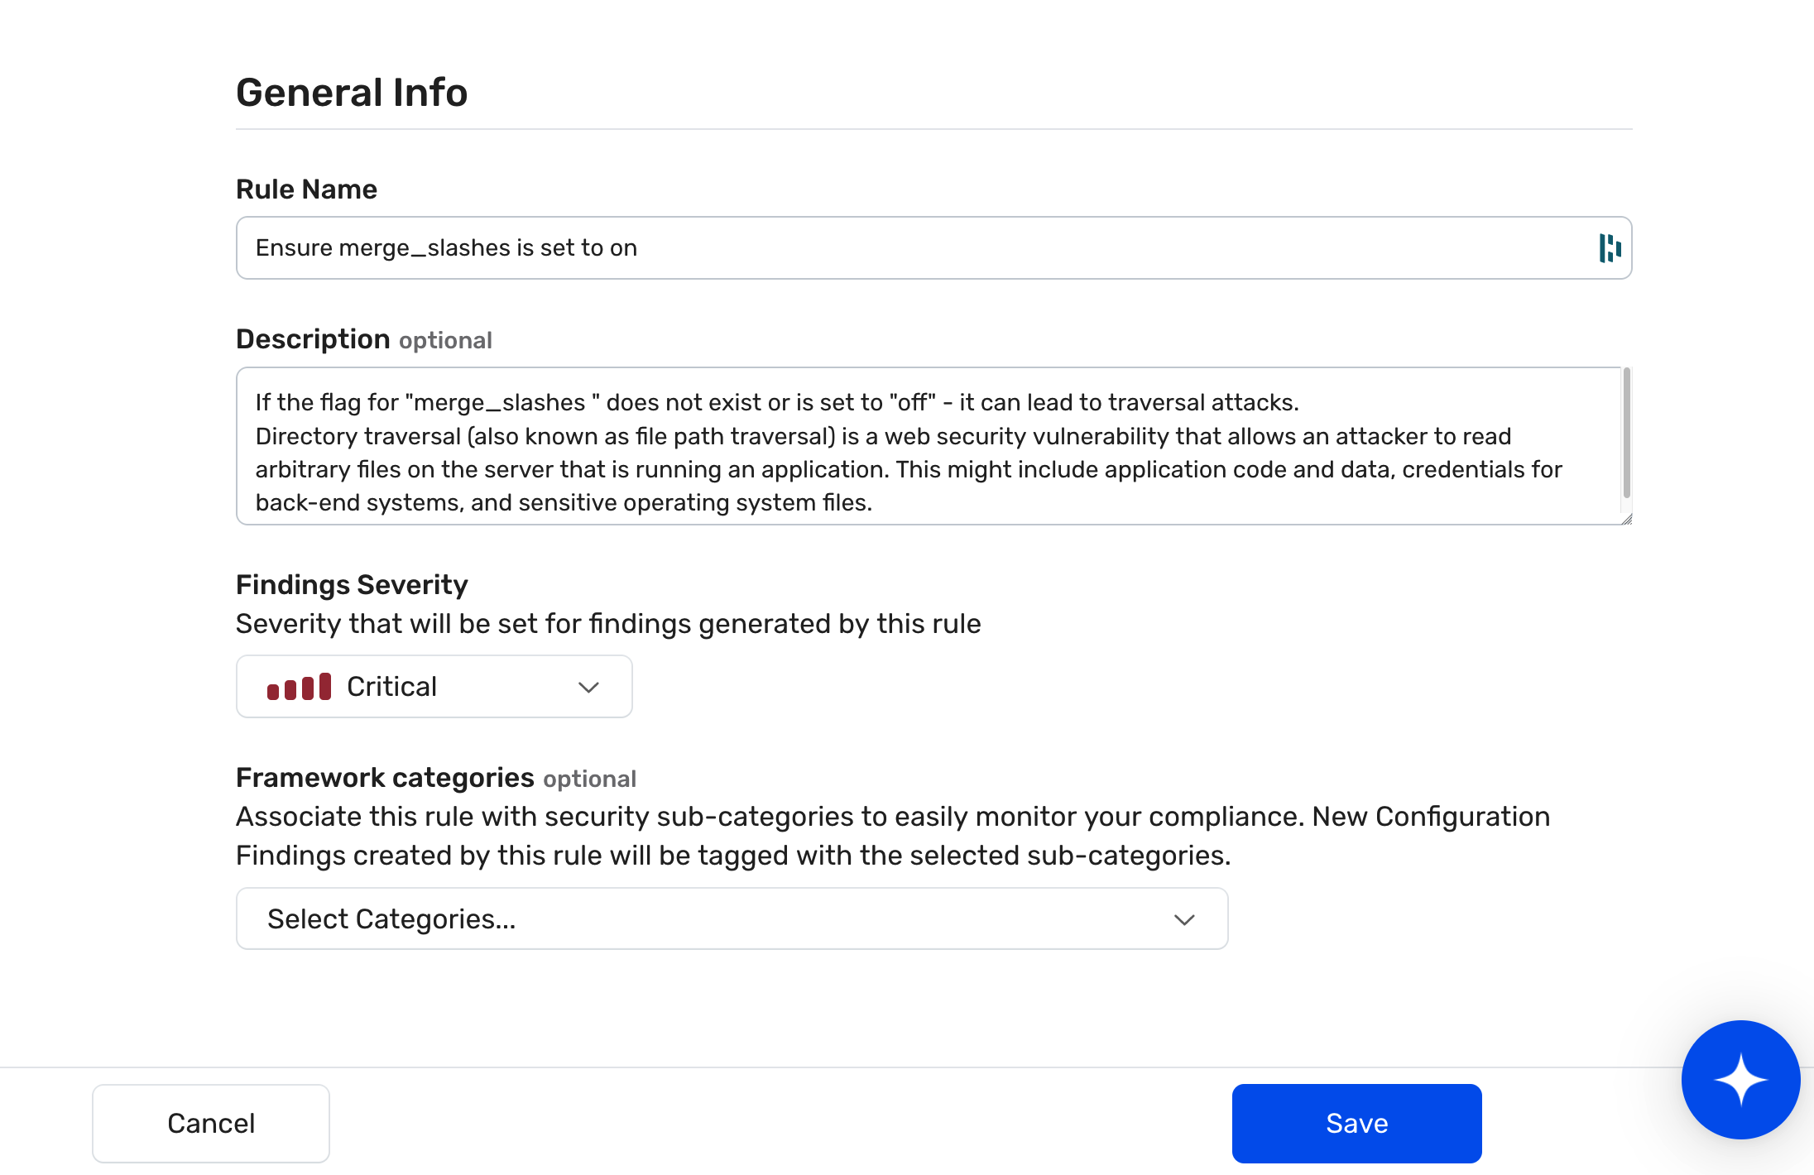Focus the Rule Name input field
This screenshot has height=1175, width=1814.
933,248
